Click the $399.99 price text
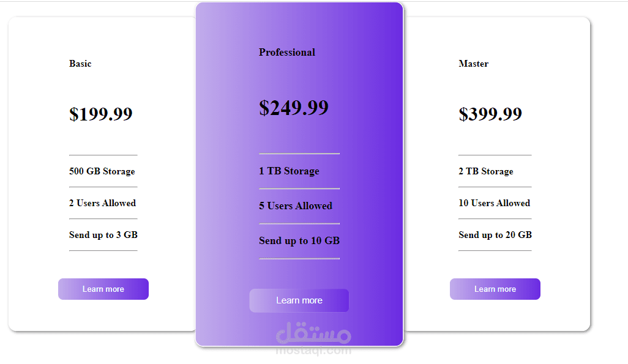 pyautogui.click(x=490, y=114)
